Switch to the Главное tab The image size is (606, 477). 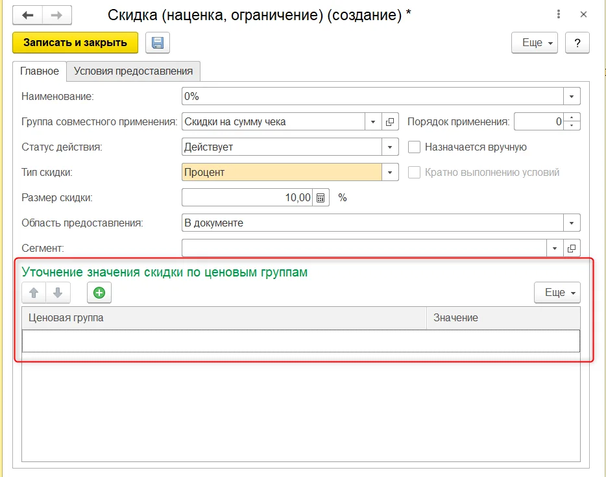pyautogui.click(x=40, y=71)
